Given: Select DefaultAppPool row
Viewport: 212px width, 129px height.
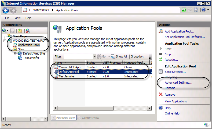Looking at the screenshot, I should (x=102, y=72).
